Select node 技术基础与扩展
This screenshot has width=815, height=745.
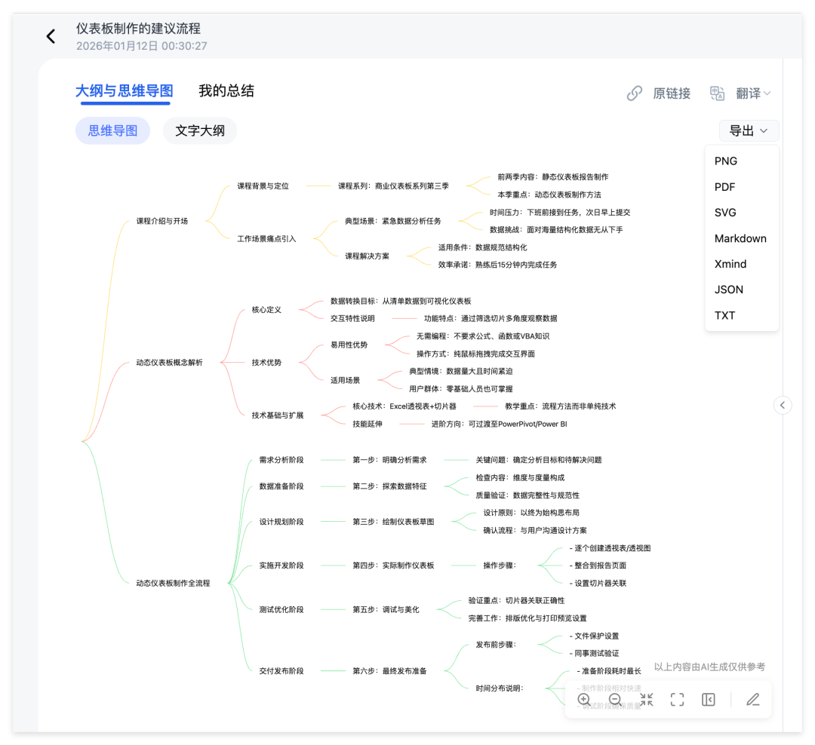point(278,415)
